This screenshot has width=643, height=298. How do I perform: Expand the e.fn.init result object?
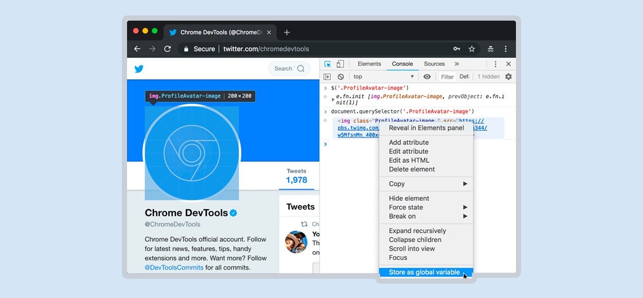(333, 99)
